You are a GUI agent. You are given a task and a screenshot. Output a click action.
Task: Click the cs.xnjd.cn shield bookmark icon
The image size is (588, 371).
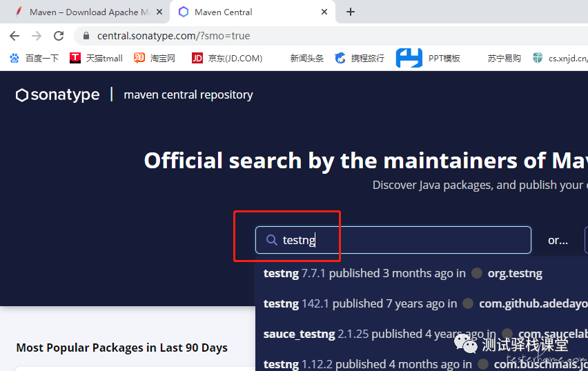(x=538, y=58)
